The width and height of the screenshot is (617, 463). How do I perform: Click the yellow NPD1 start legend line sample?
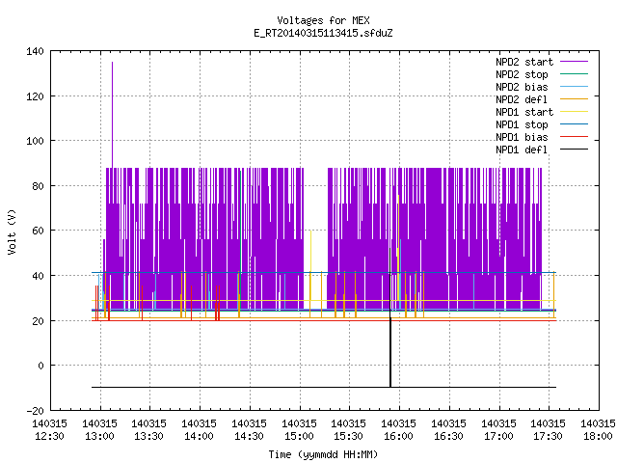574,112
